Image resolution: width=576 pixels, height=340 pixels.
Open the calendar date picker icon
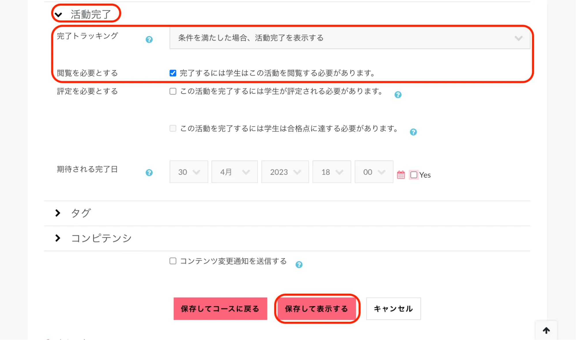click(x=401, y=175)
